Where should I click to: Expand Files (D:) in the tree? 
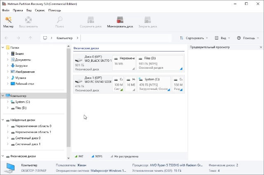[x=7, y=108]
